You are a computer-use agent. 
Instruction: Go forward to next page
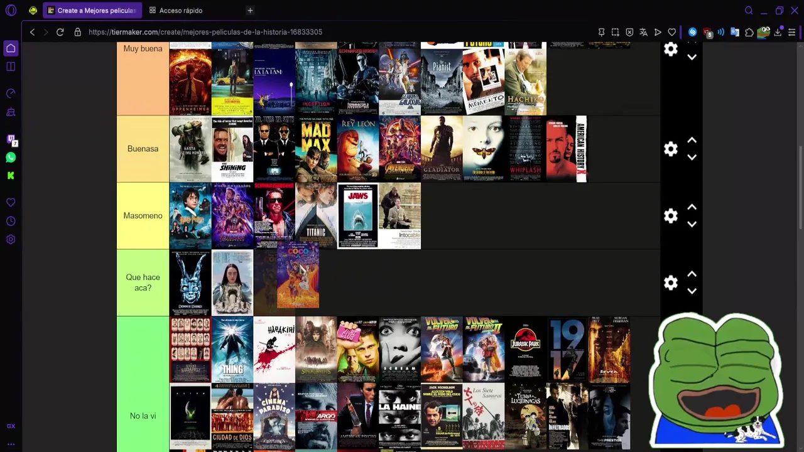pos(46,32)
